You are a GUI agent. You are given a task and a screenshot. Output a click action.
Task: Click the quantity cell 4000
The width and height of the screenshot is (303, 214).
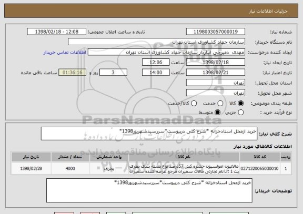[x=70, y=169]
